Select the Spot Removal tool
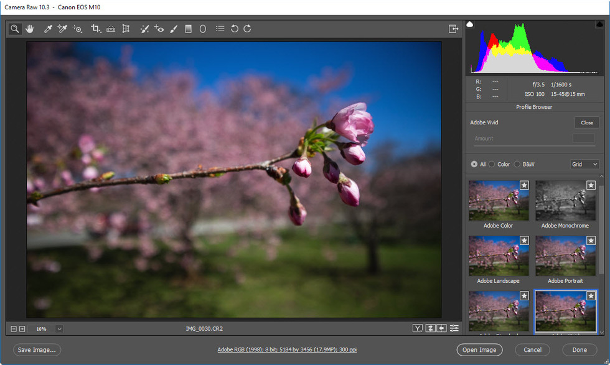Image resolution: width=610 pixels, height=365 pixels. (143, 29)
